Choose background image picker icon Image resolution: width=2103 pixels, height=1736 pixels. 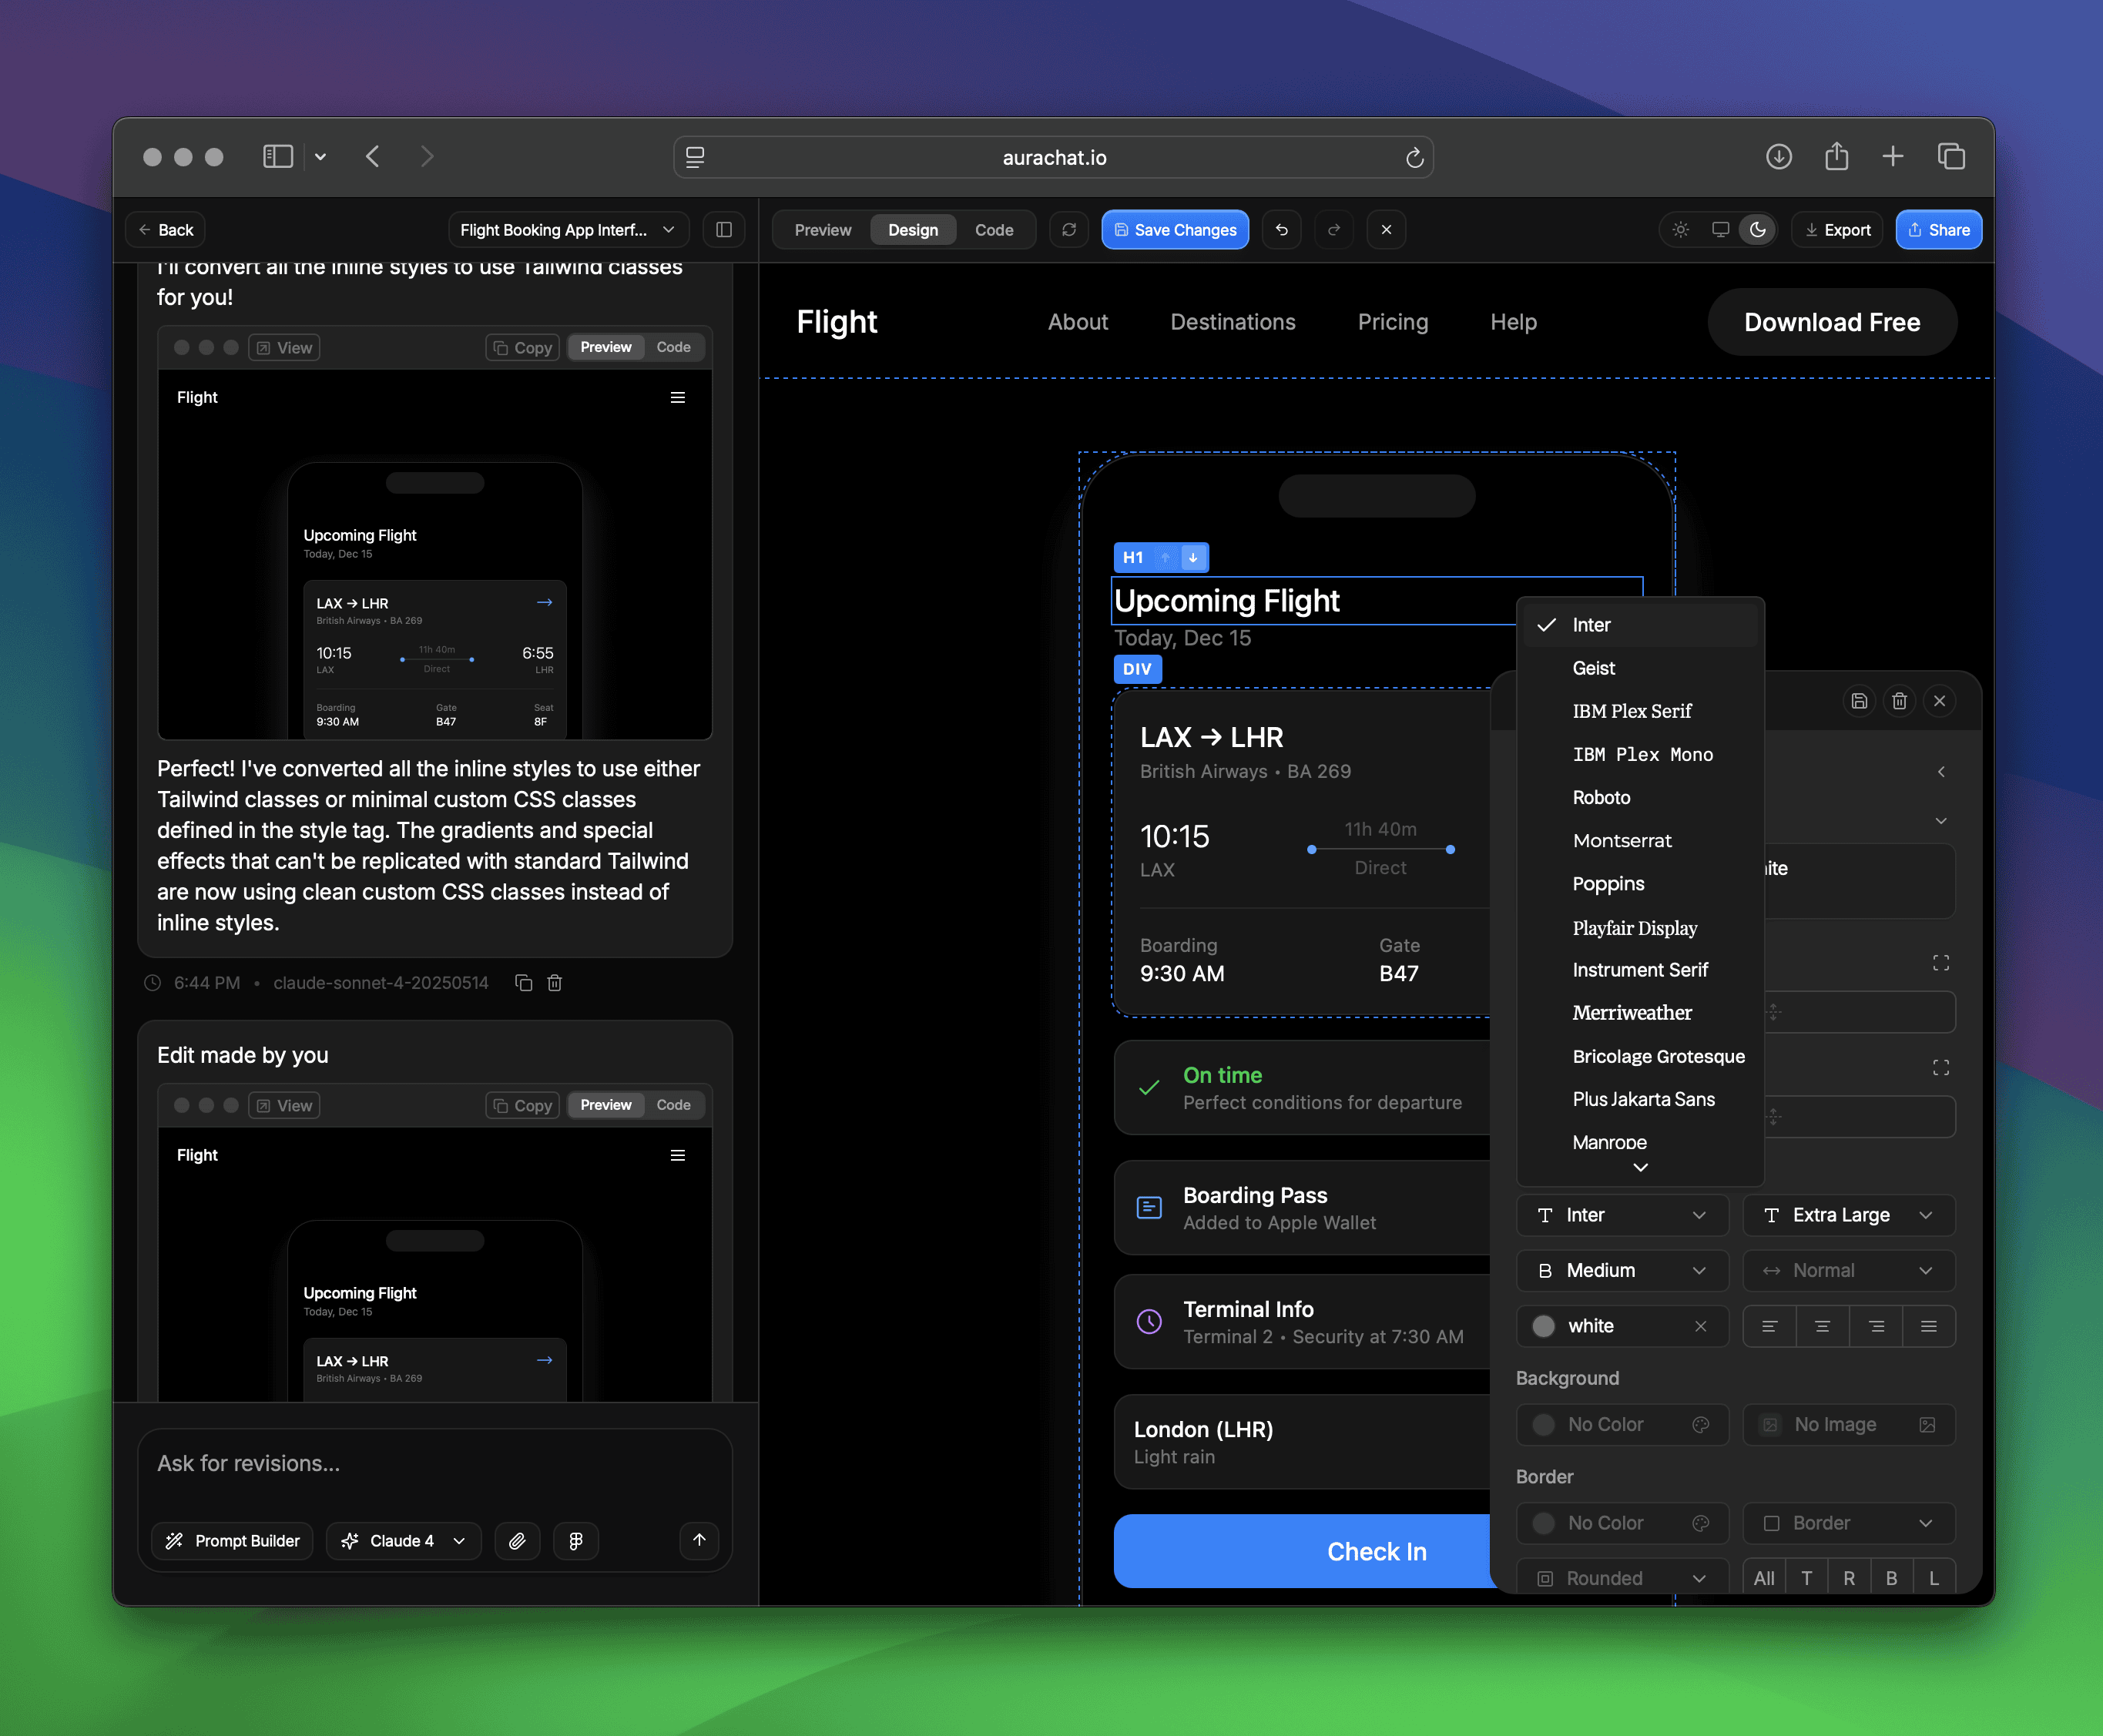[x=1927, y=1424]
